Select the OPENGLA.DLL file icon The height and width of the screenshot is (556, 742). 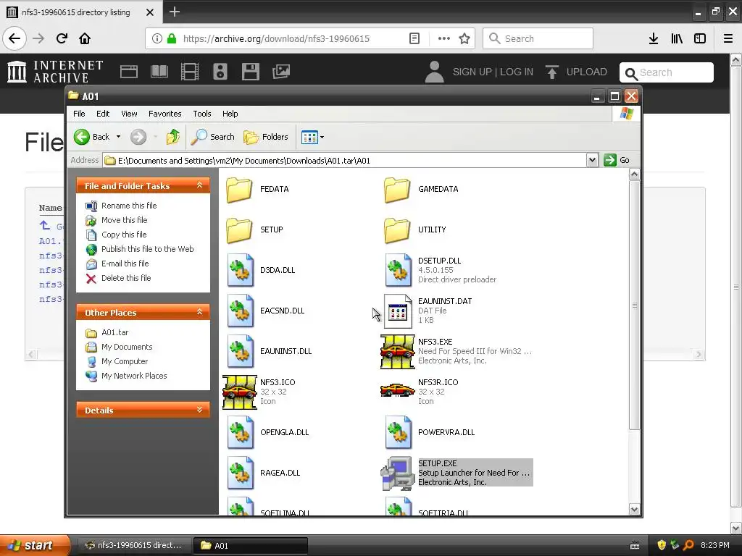point(240,432)
